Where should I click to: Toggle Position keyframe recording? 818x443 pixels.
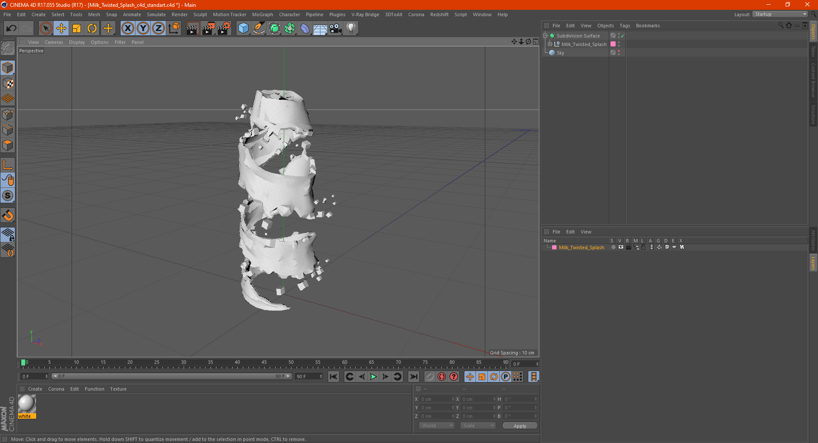(470, 377)
